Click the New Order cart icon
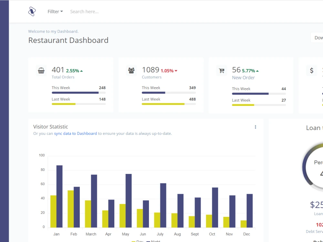Viewport: 323px width, 242px height. click(x=222, y=71)
